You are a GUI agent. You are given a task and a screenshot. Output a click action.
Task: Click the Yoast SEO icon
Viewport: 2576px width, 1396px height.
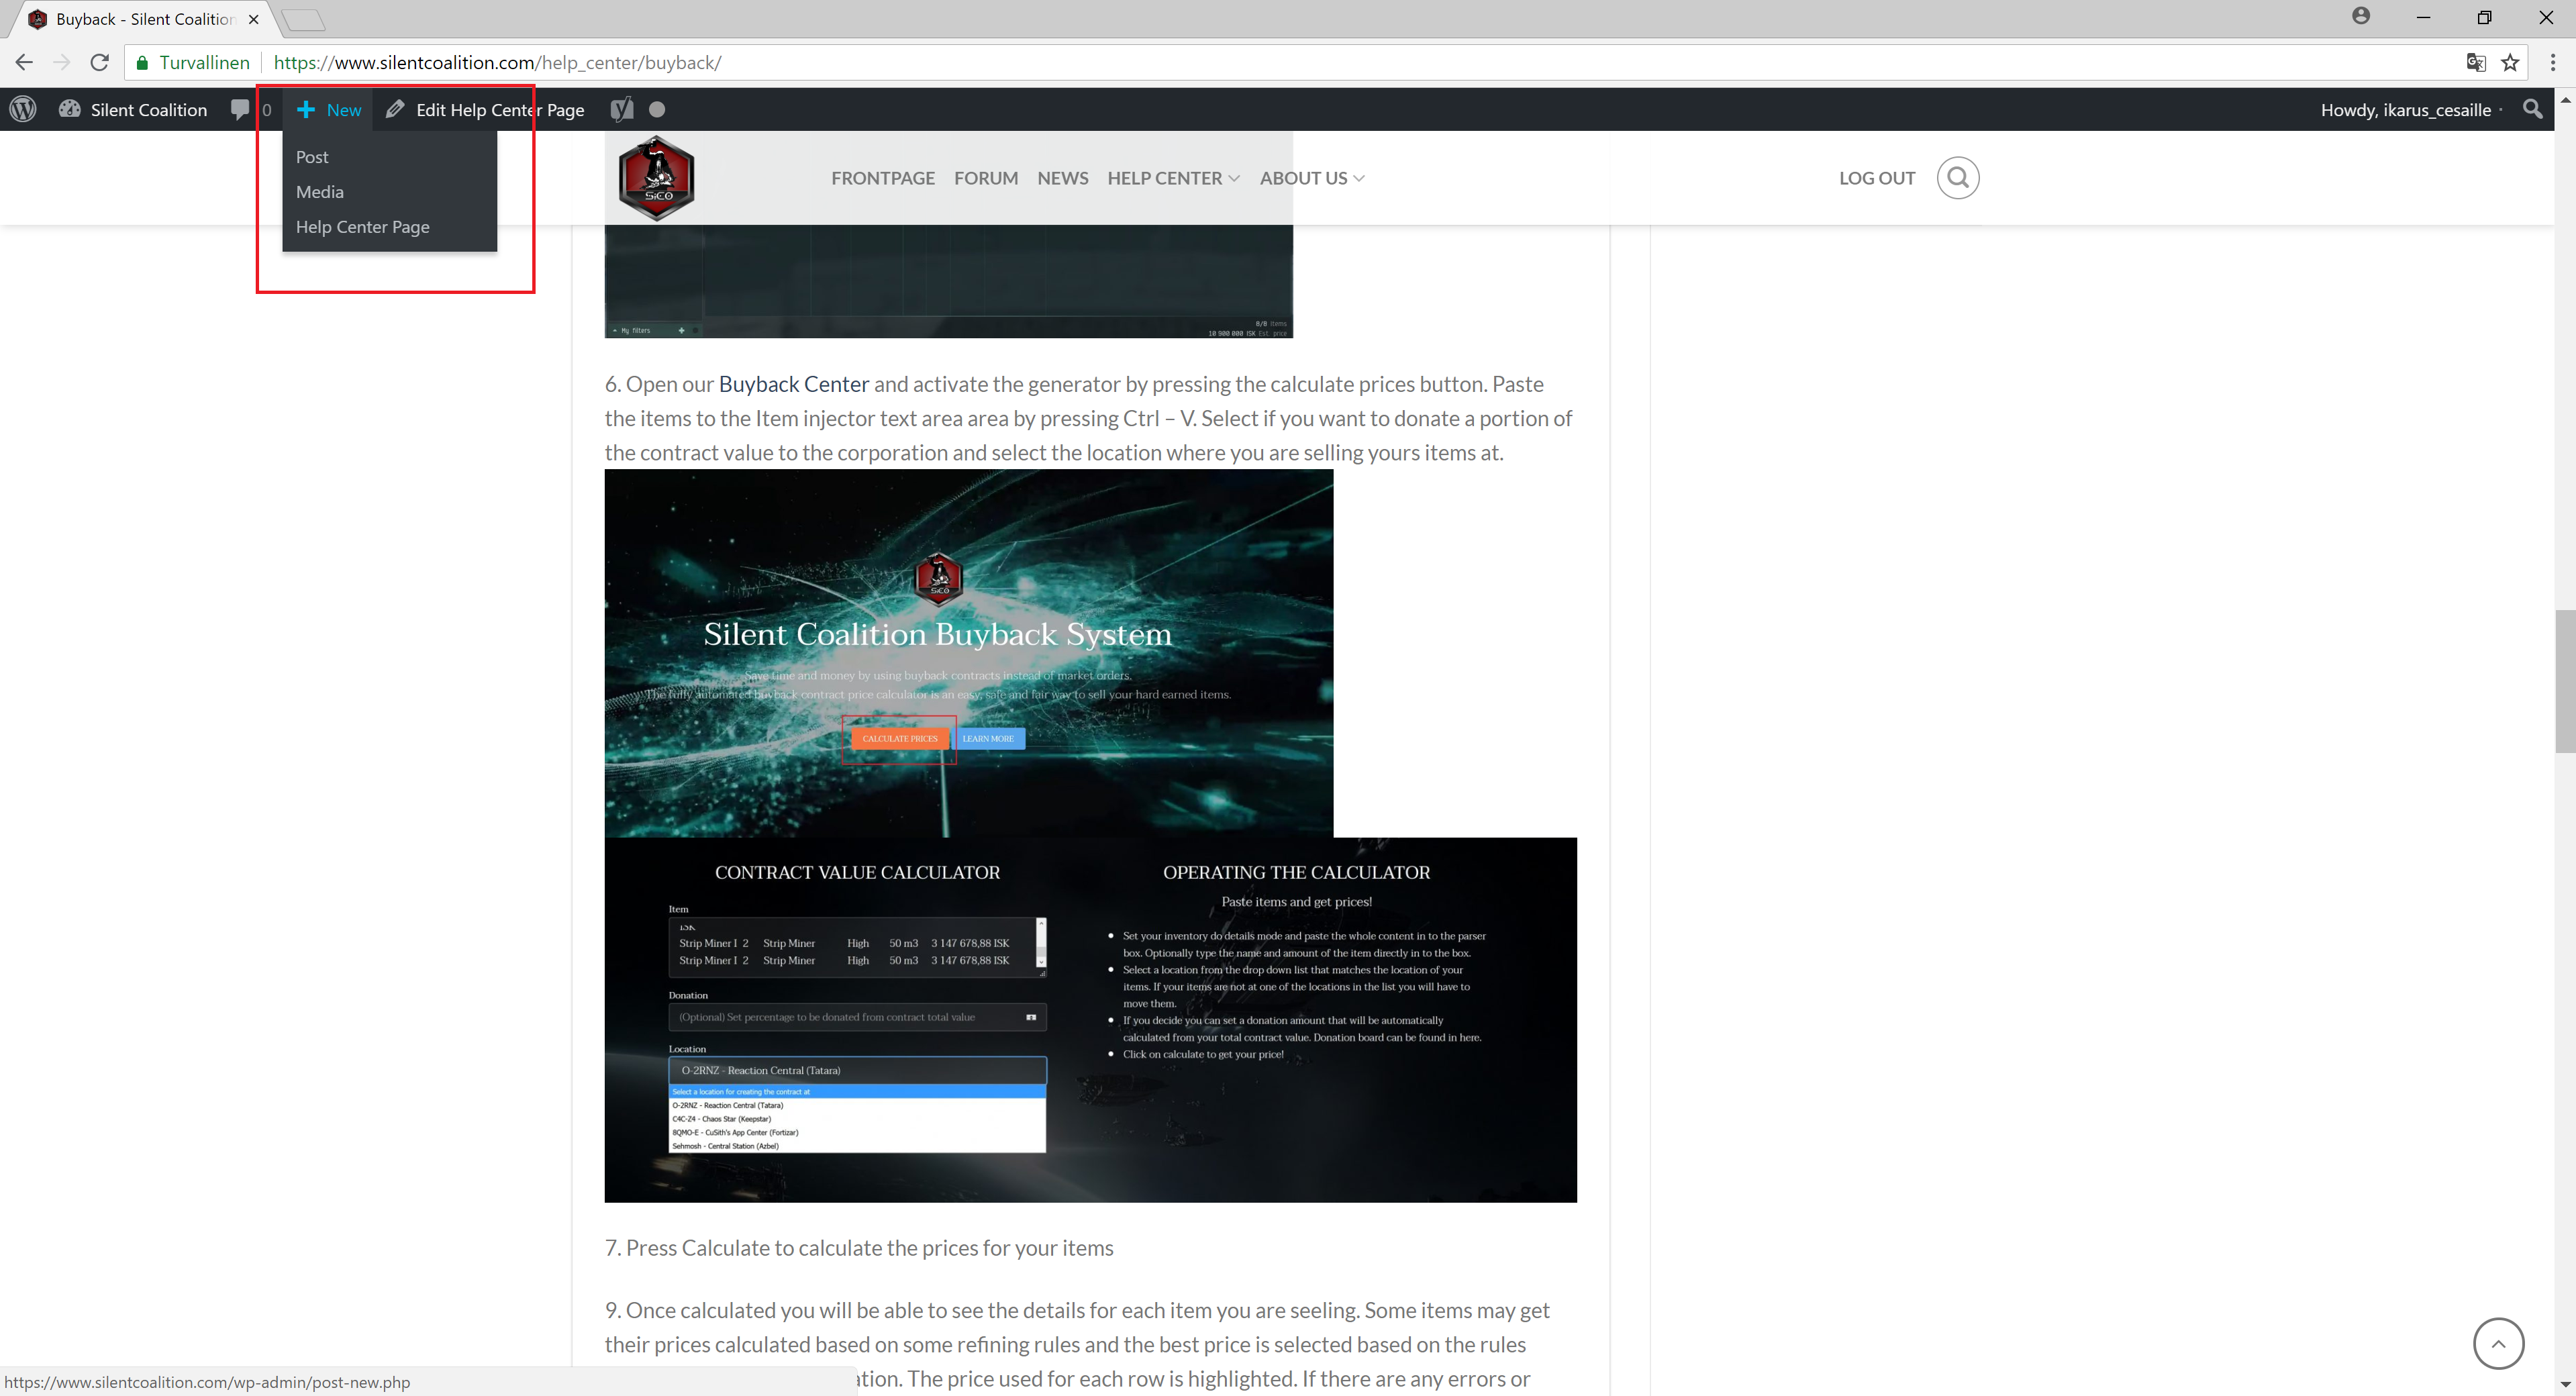point(622,109)
